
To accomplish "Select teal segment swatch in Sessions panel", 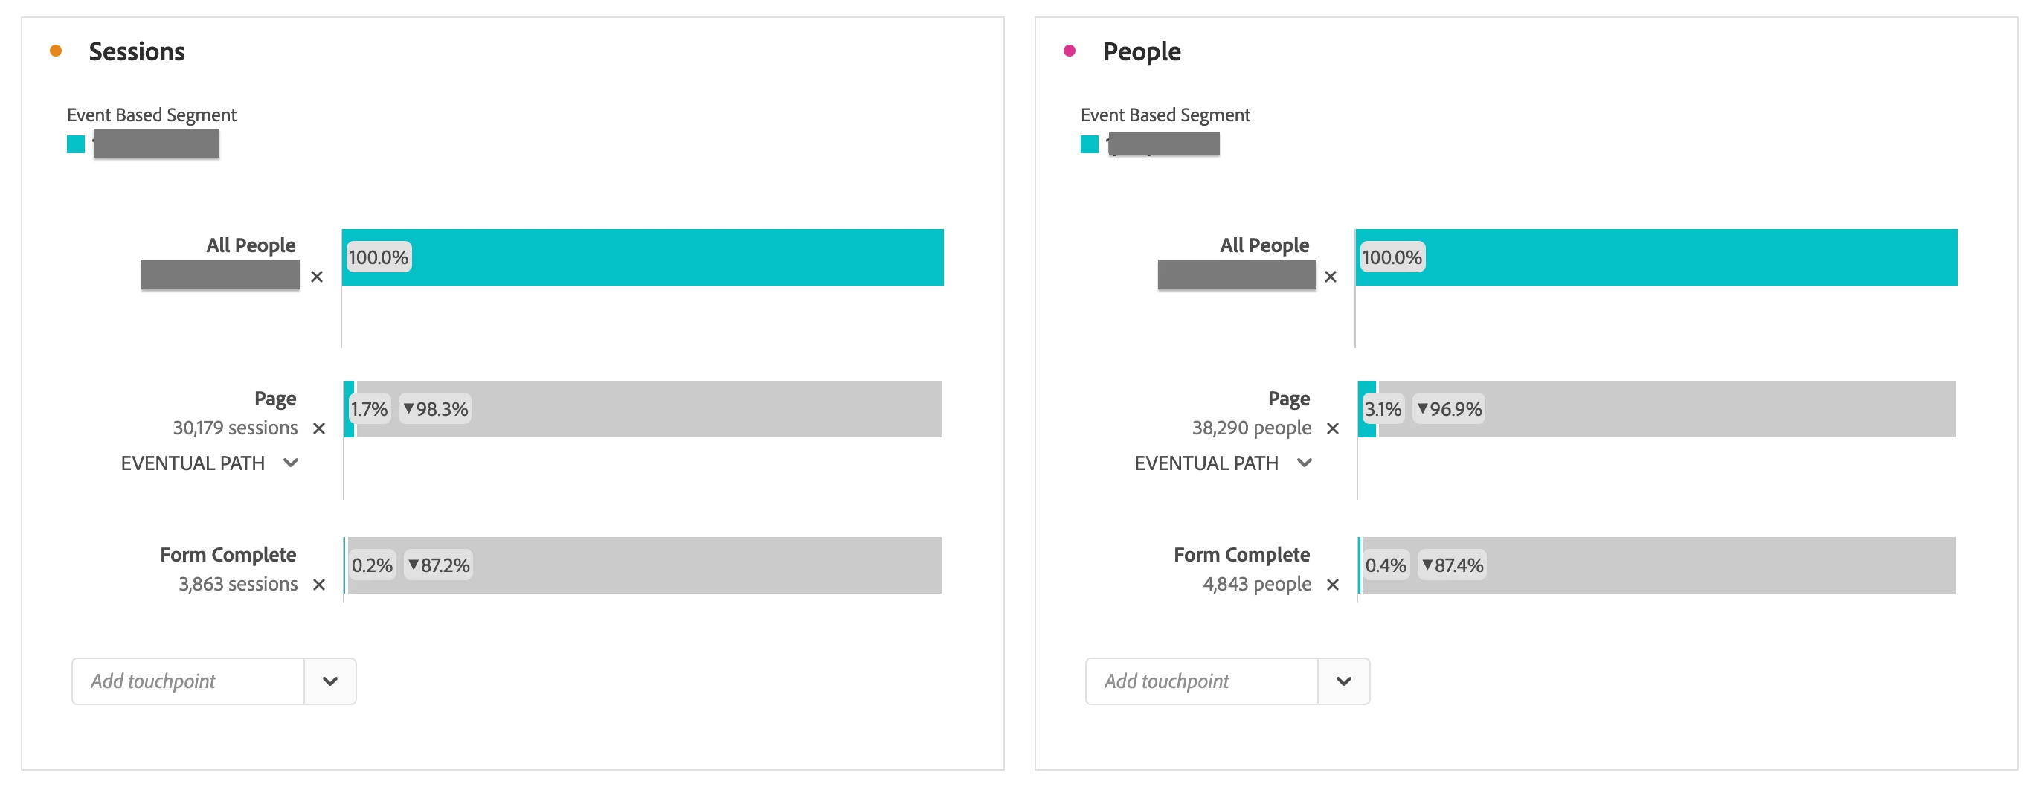I will pos(76,144).
